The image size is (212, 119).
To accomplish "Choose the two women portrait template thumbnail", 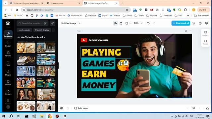I will [x=26, y=94].
